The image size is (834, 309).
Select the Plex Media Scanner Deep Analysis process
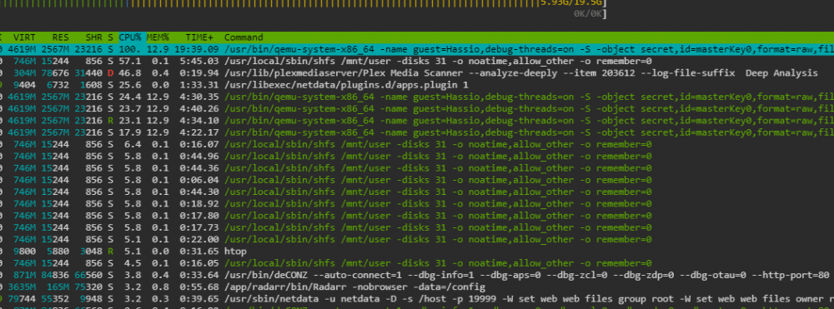pos(417,72)
